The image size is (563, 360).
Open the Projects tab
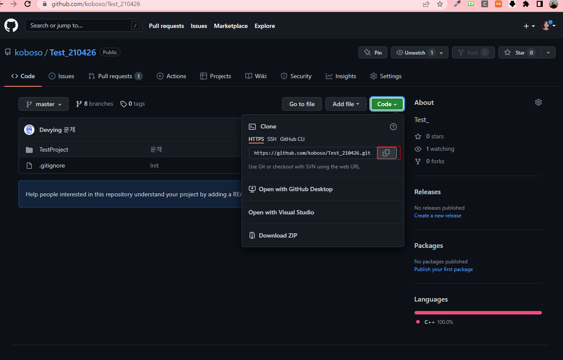click(216, 76)
